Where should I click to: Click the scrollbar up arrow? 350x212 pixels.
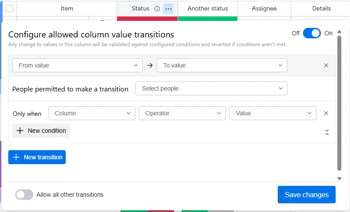(x=339, y=32)
